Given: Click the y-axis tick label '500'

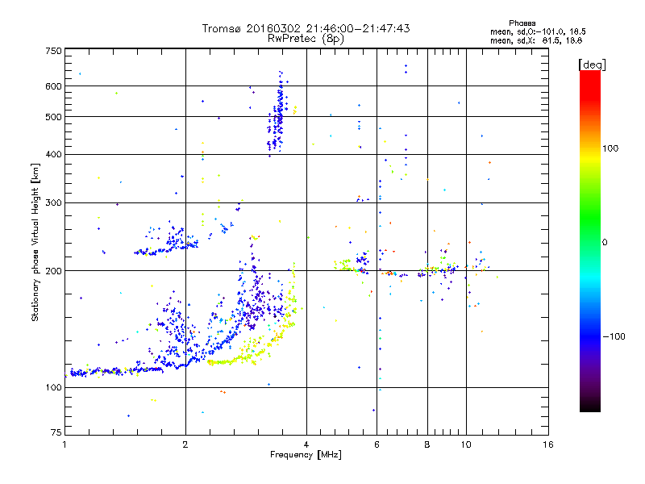Looking at the screenshot, I should 53,117.
